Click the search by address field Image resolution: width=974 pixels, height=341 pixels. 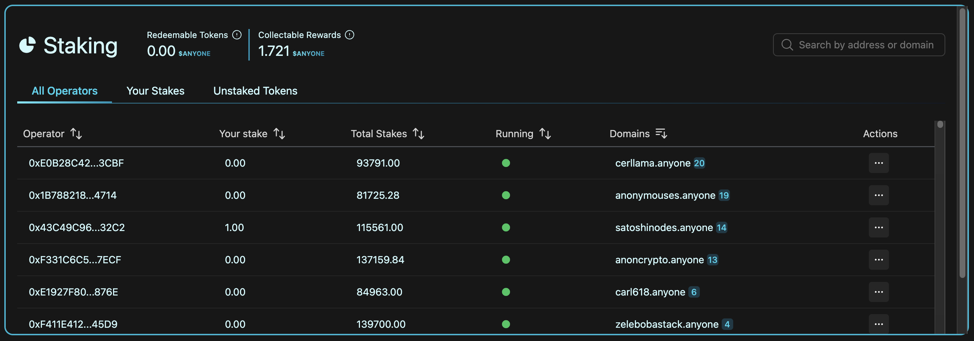866,45
